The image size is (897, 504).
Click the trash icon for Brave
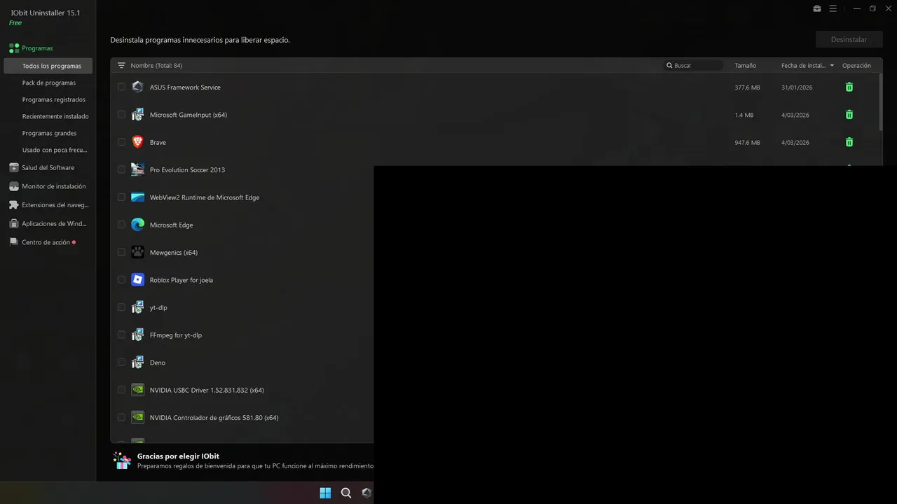[x=849, y=142]
